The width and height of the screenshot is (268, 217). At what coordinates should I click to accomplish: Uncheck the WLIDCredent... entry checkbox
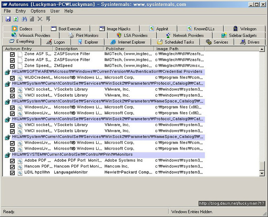pyautogui.click(x=12, y=78)
